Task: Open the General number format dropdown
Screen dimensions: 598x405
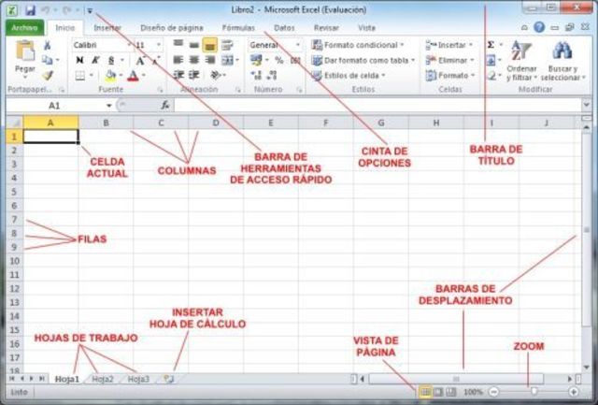Action: click(x=297, y=45)
